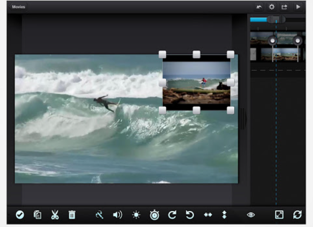Rotate clip counterclockwise
The image size is (313, 227).
pos(190,215)
